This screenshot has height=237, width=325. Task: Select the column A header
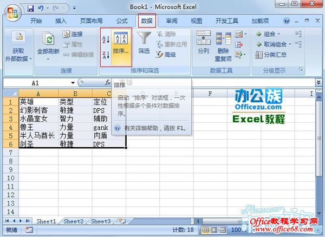tap(38, 94)
